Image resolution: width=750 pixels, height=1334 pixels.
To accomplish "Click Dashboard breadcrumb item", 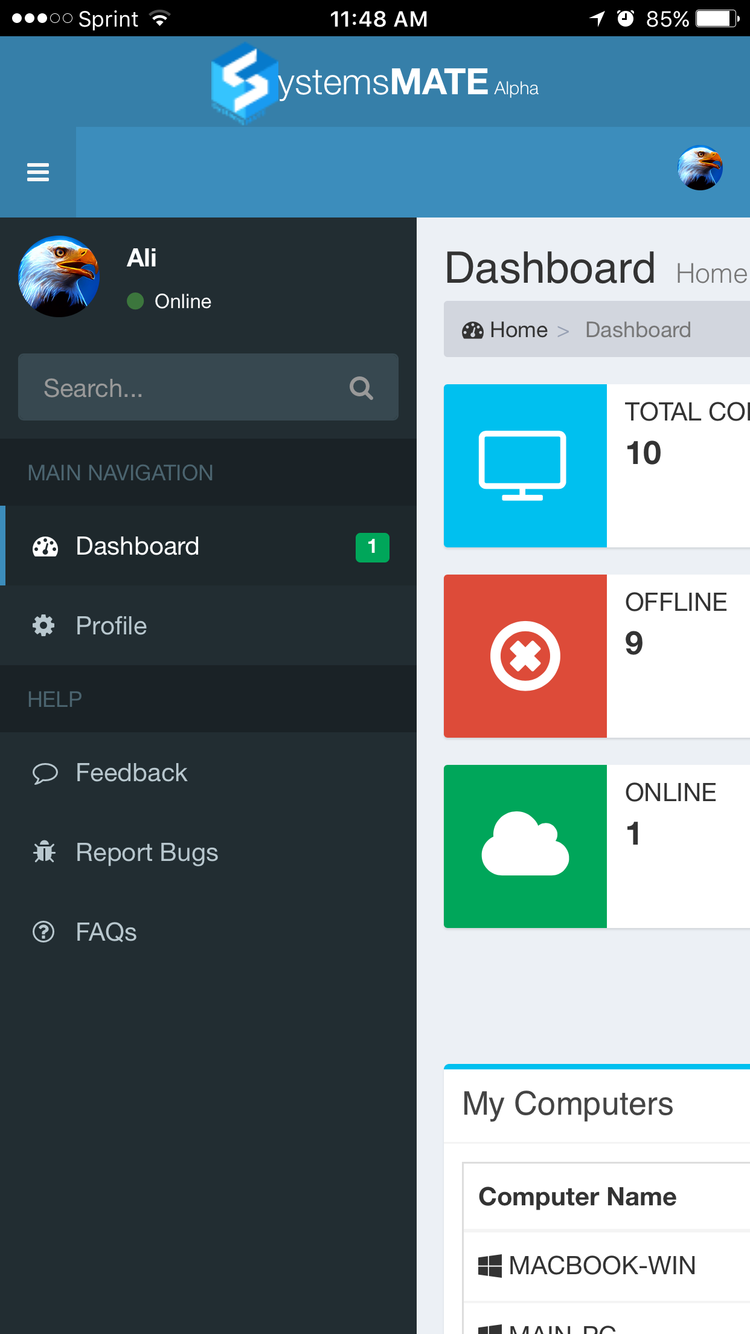I will 638,330.
